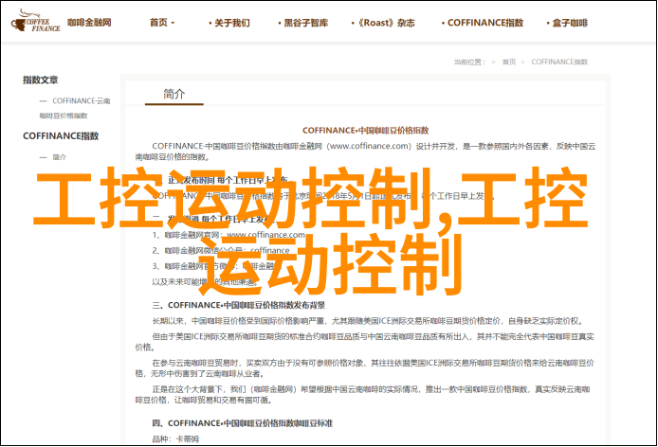Open the 《Roast》杂志 menu item
Image resolution: width=658 pixels, height=447 pixels.
tap(383, 23)
